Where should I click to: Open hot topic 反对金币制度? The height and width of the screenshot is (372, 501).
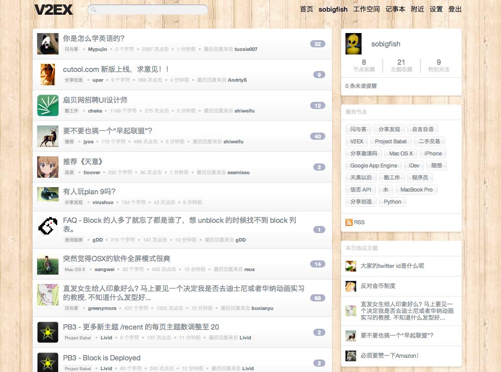click(x=378, y=286)
